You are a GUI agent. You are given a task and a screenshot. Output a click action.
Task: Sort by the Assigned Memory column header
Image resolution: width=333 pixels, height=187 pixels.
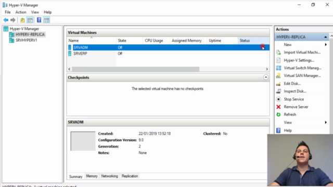click(188, 41)
